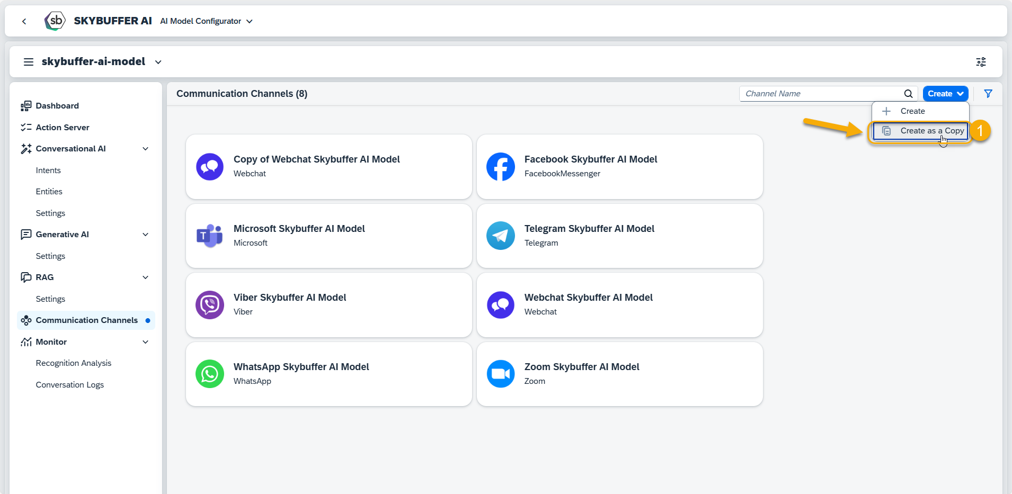
Task: Click the Generative AI chat icon
Action: pyautogui.click(x=26, y=235)
